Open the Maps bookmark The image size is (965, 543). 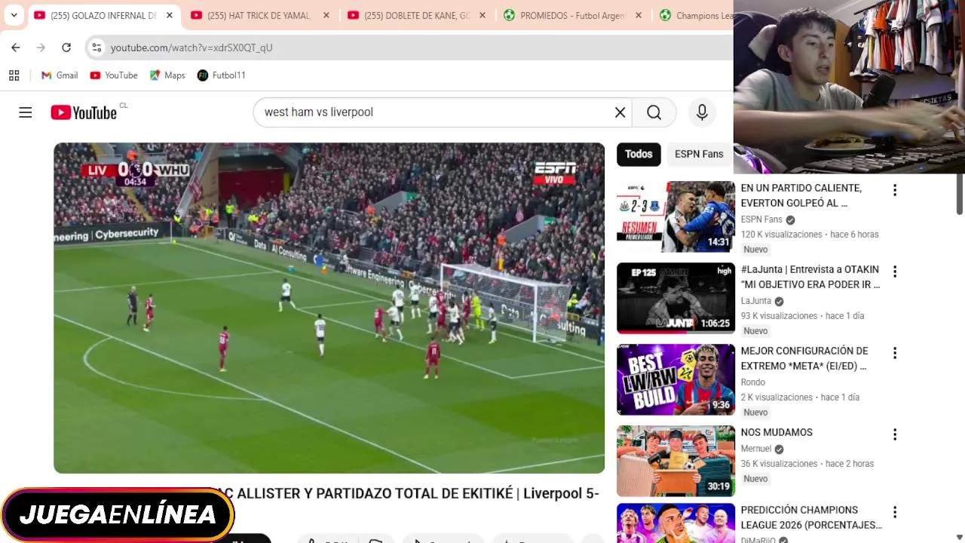pyautogui.click(x=167, y=75)
